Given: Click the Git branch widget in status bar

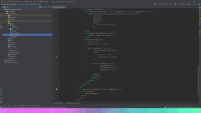Looking at the screenshot, I should [196, 107].
